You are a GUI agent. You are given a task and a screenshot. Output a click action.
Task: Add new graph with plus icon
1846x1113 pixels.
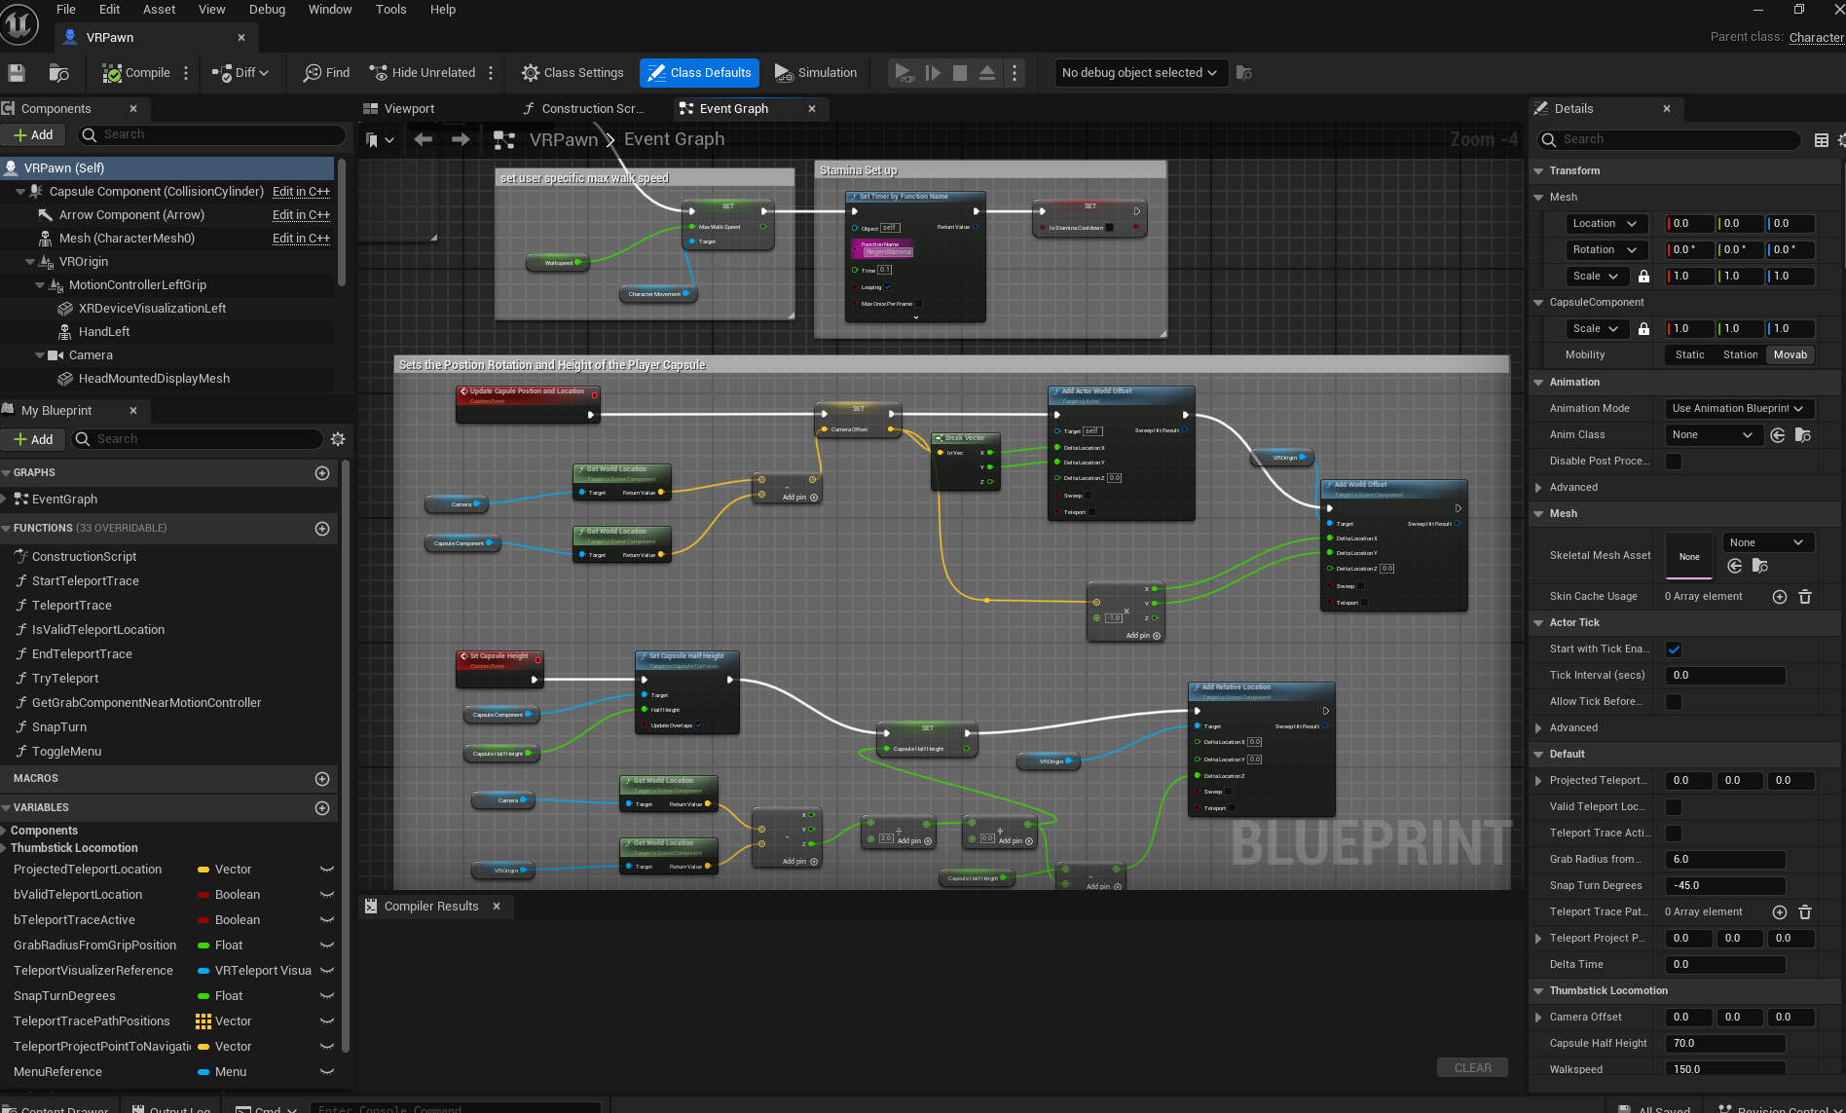tap(322, 473)
